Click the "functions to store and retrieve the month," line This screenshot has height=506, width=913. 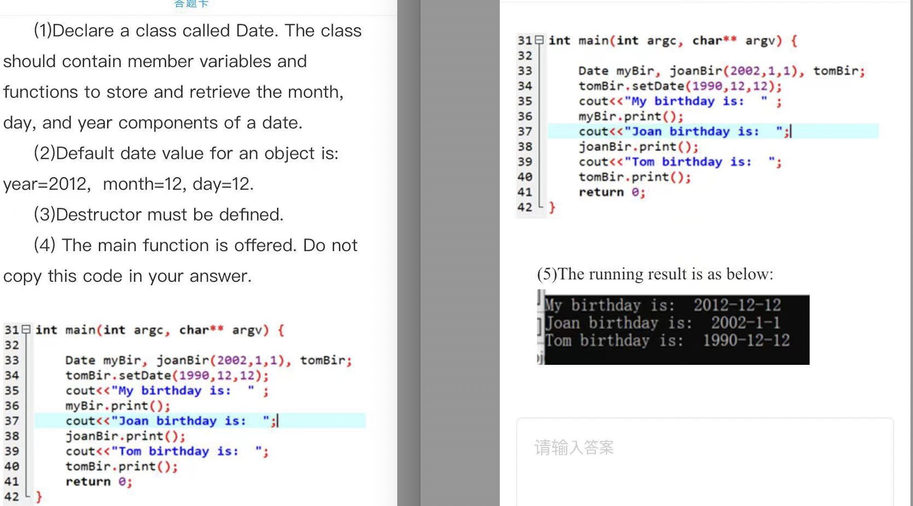(173, 92)
